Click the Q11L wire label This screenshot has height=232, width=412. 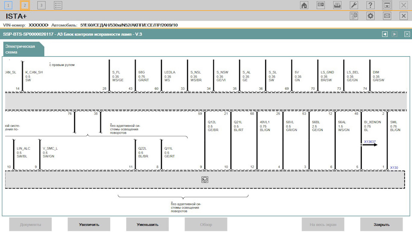168,148
